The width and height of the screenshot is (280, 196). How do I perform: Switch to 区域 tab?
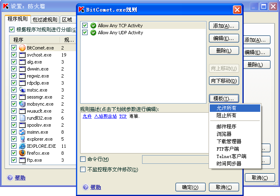(67, 20)
